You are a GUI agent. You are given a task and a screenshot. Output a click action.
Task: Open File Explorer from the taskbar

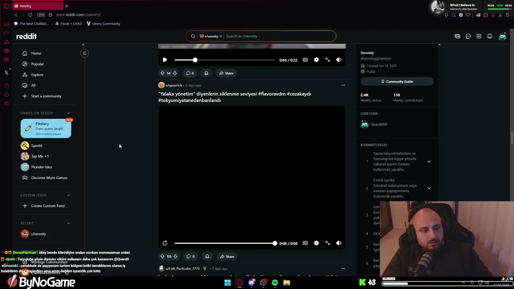(287, 283)
